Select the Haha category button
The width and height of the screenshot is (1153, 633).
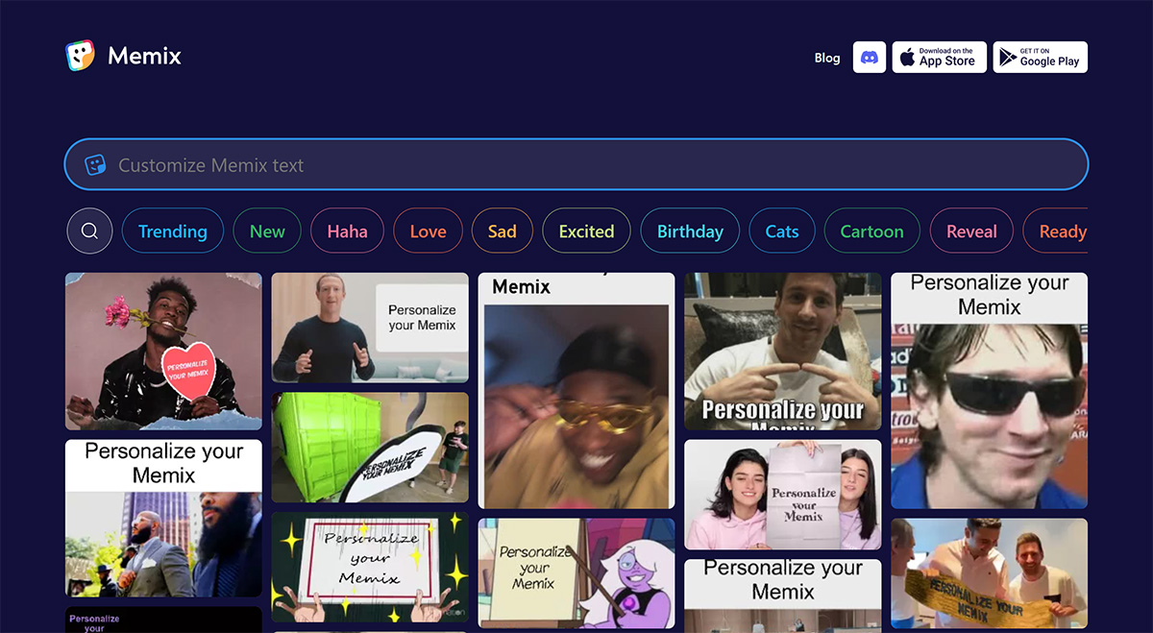coord(347,231)
